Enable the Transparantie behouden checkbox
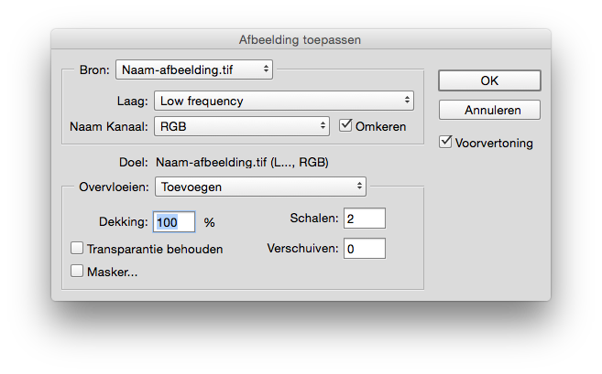Viewport: 602px width, 374px height. [77, 248]
